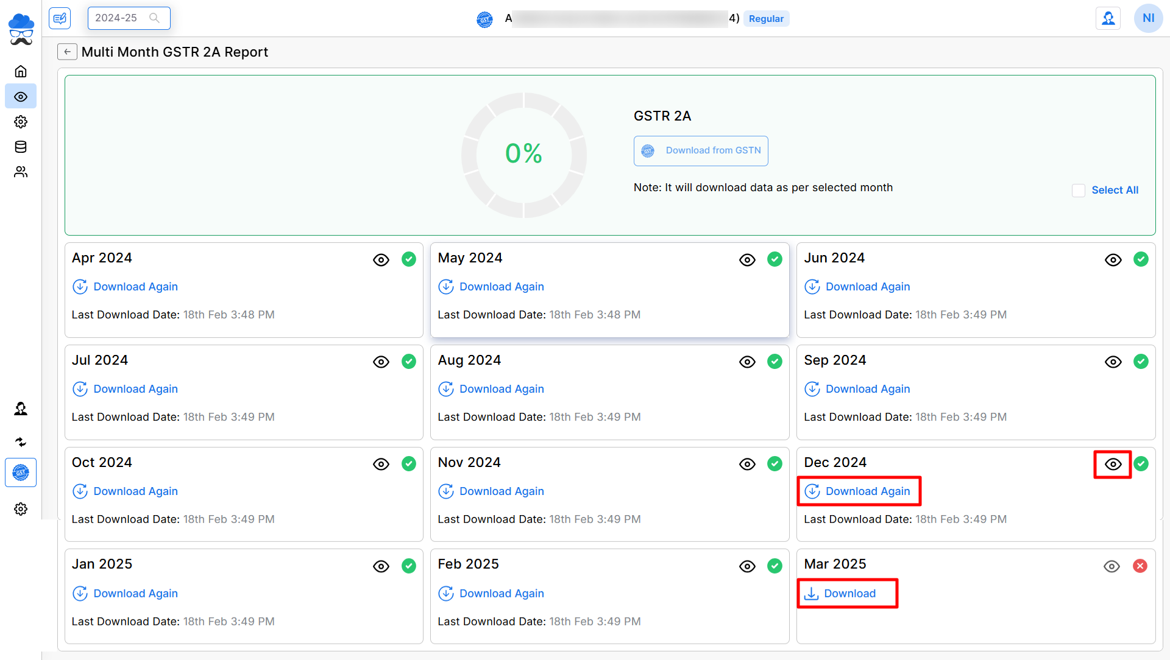Open the bottom settings gear in sidebar
This screenshot has height=660, width=1170.
21,509
